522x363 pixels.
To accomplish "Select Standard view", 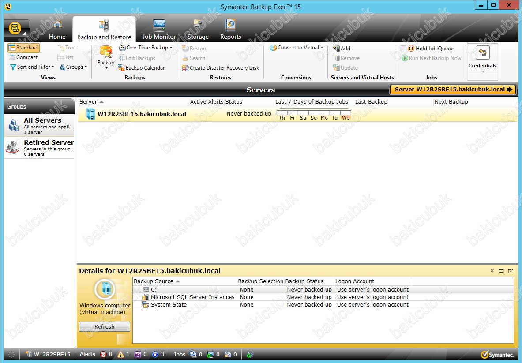I will click(23, 48).
